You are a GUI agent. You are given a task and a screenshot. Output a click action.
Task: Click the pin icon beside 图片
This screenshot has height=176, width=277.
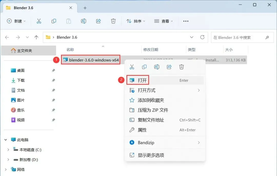click(53, 100)
